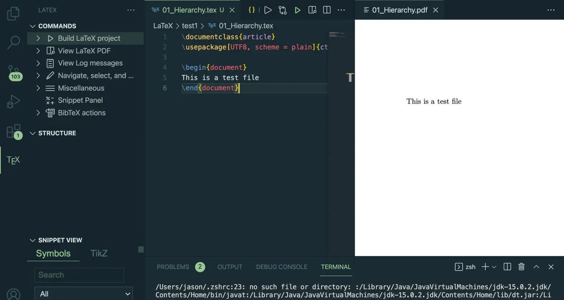The width and height of the screenshot is (564, 300).
Task: Select the OUTPUT tab in the bottom panel
Action: pos(230,267)
